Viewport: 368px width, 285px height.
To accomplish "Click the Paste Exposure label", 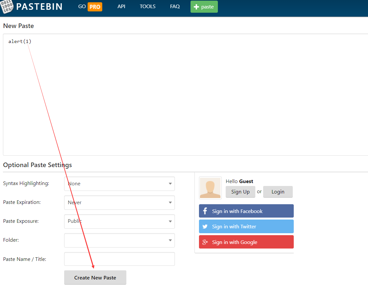I will [x=21, y=221].
